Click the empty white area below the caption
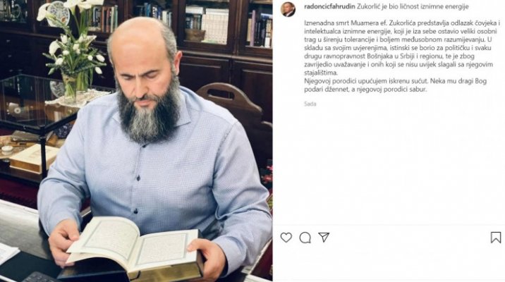Image resolution: width=505 pixels, height=282 pixels. (389, 164)
